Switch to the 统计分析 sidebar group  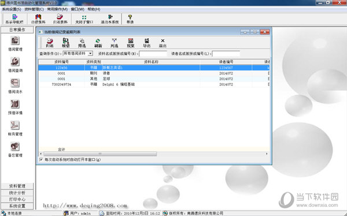pos(17,193)
